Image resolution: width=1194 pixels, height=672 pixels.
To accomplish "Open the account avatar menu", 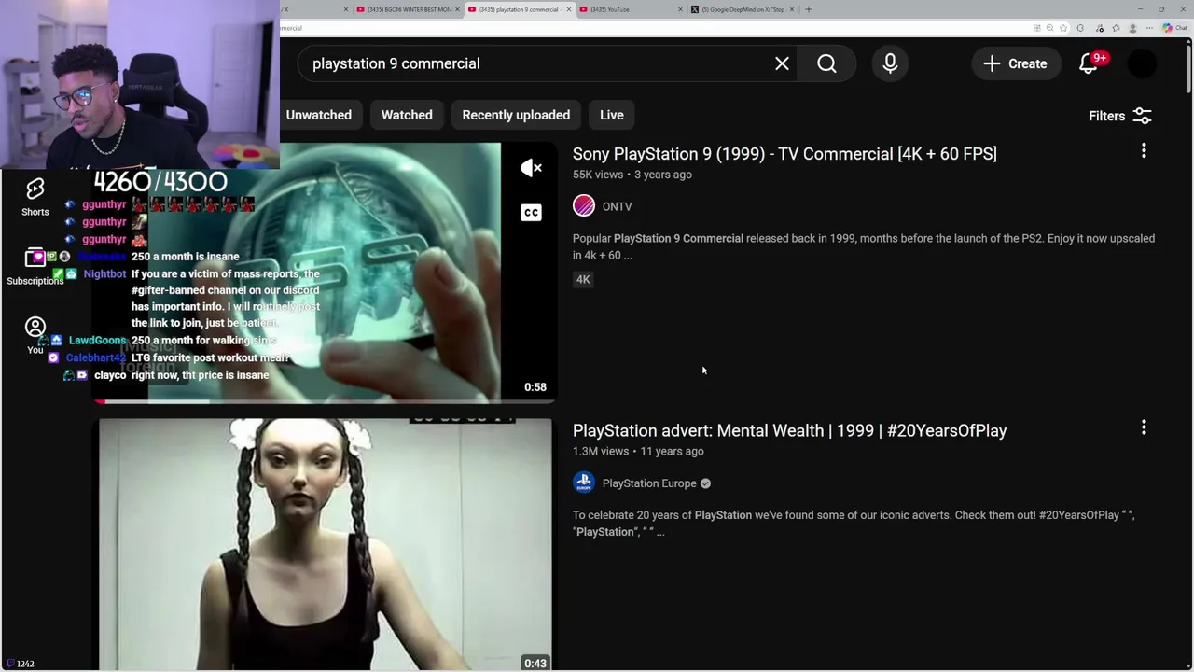I will (1142, 63).
